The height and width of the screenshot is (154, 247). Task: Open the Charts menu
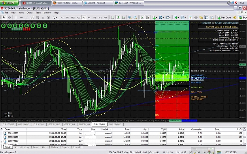pyautogui.click(x=30, y=13)
